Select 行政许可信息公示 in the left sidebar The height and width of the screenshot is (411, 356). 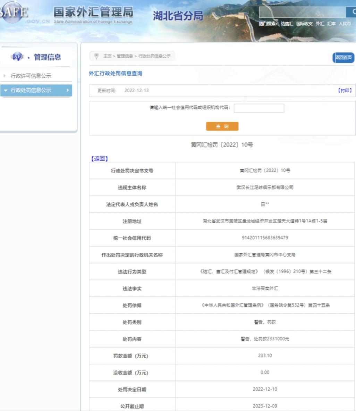click(x=31, y=75)
